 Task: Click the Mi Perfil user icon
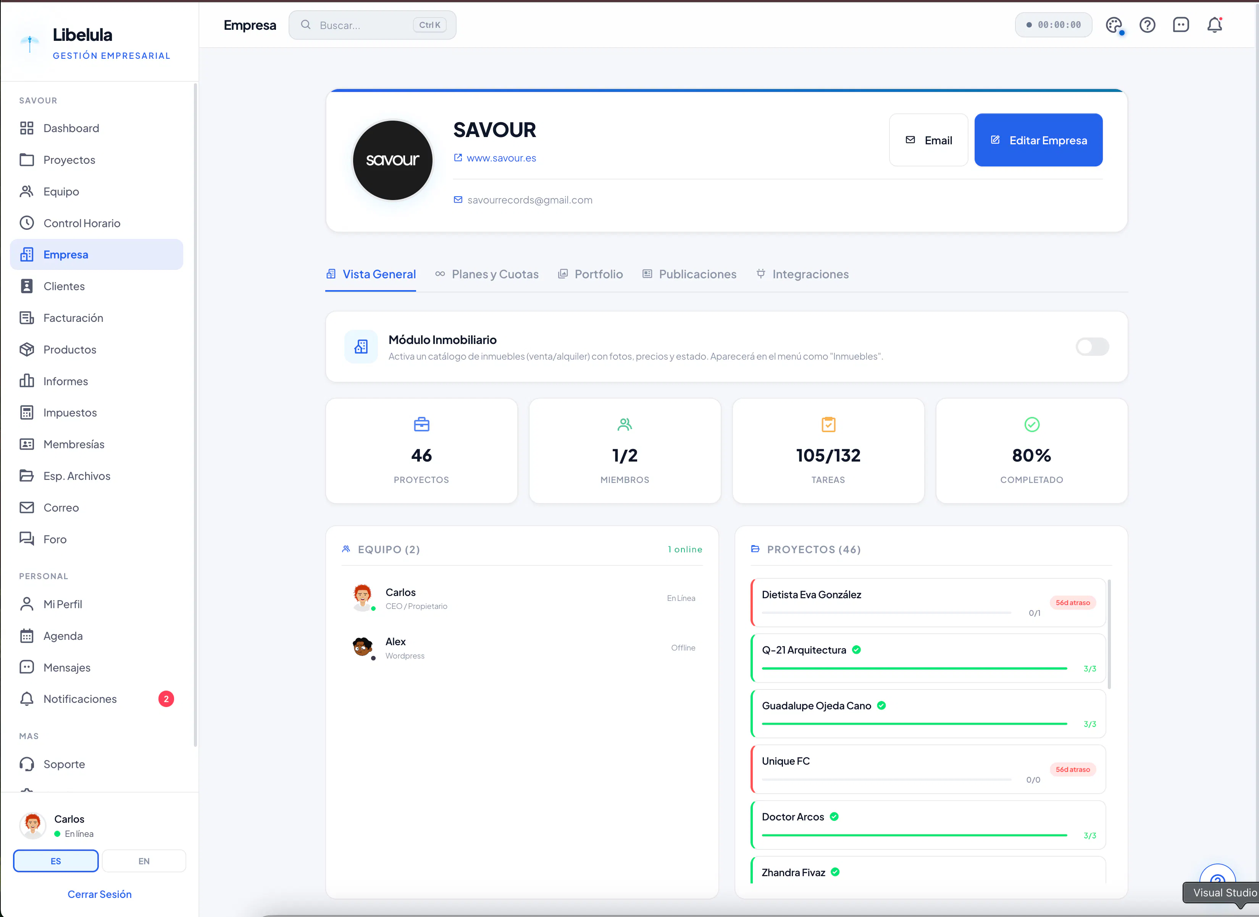coord(27,604)
